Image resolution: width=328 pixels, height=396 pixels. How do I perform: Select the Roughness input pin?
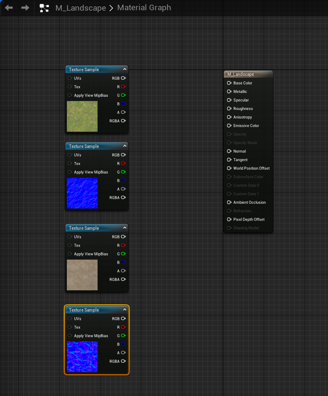pos(229,109)
